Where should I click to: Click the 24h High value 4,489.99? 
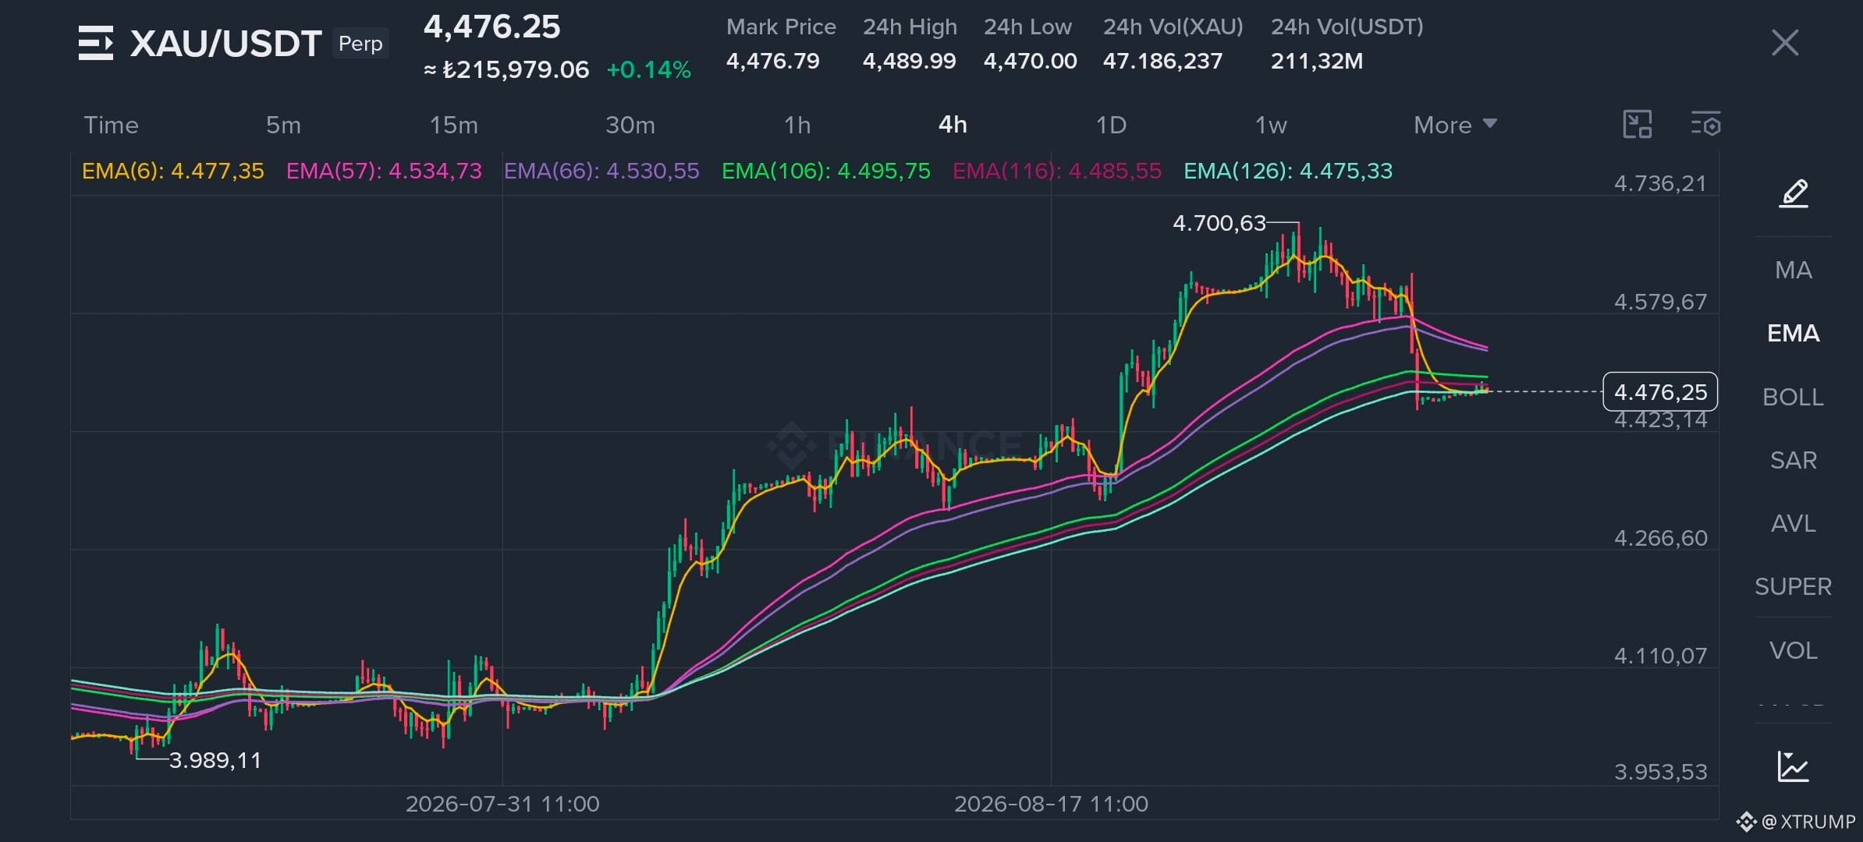(x=909, y=61)
